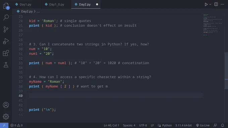Click the code minimap preview
This screenshot has width=228, height=128.
point(213,25)
